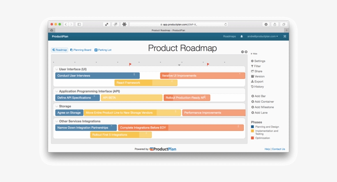Viewport: 337px width, 182px height.
Task: Open the andre@productplan.com account dropdown
Action: pos(263,36)
